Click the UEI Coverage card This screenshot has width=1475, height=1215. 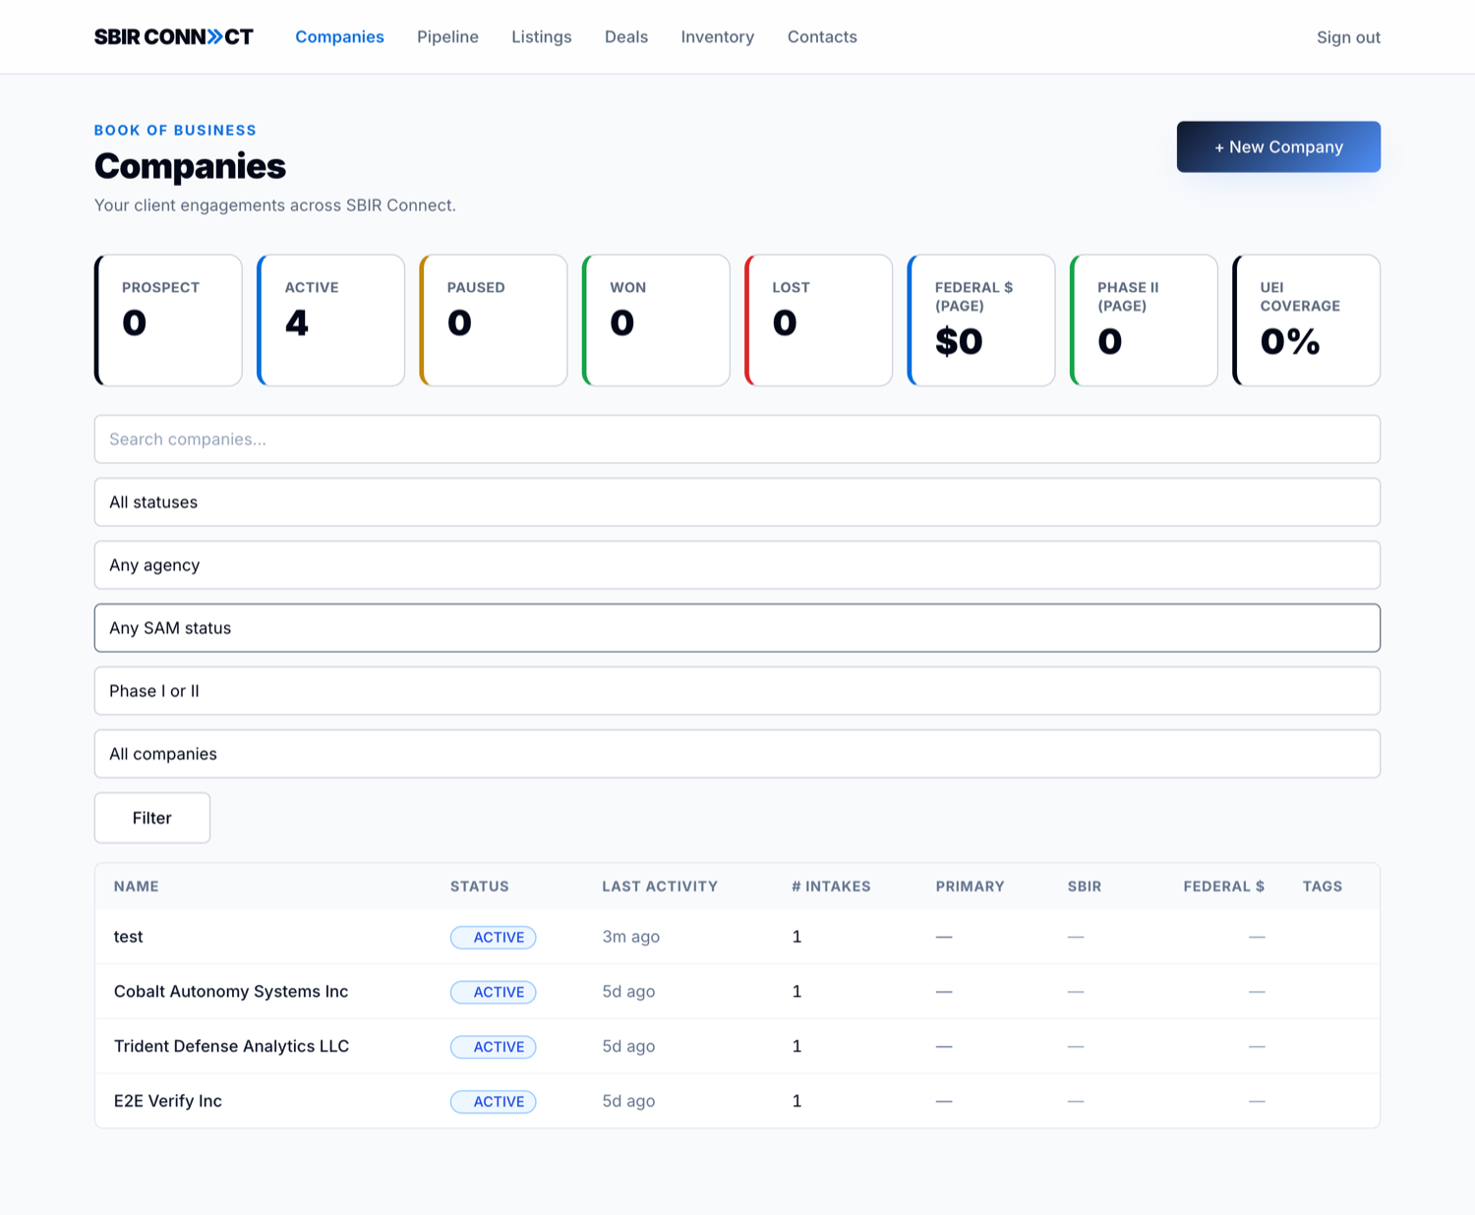[1307, 320]
